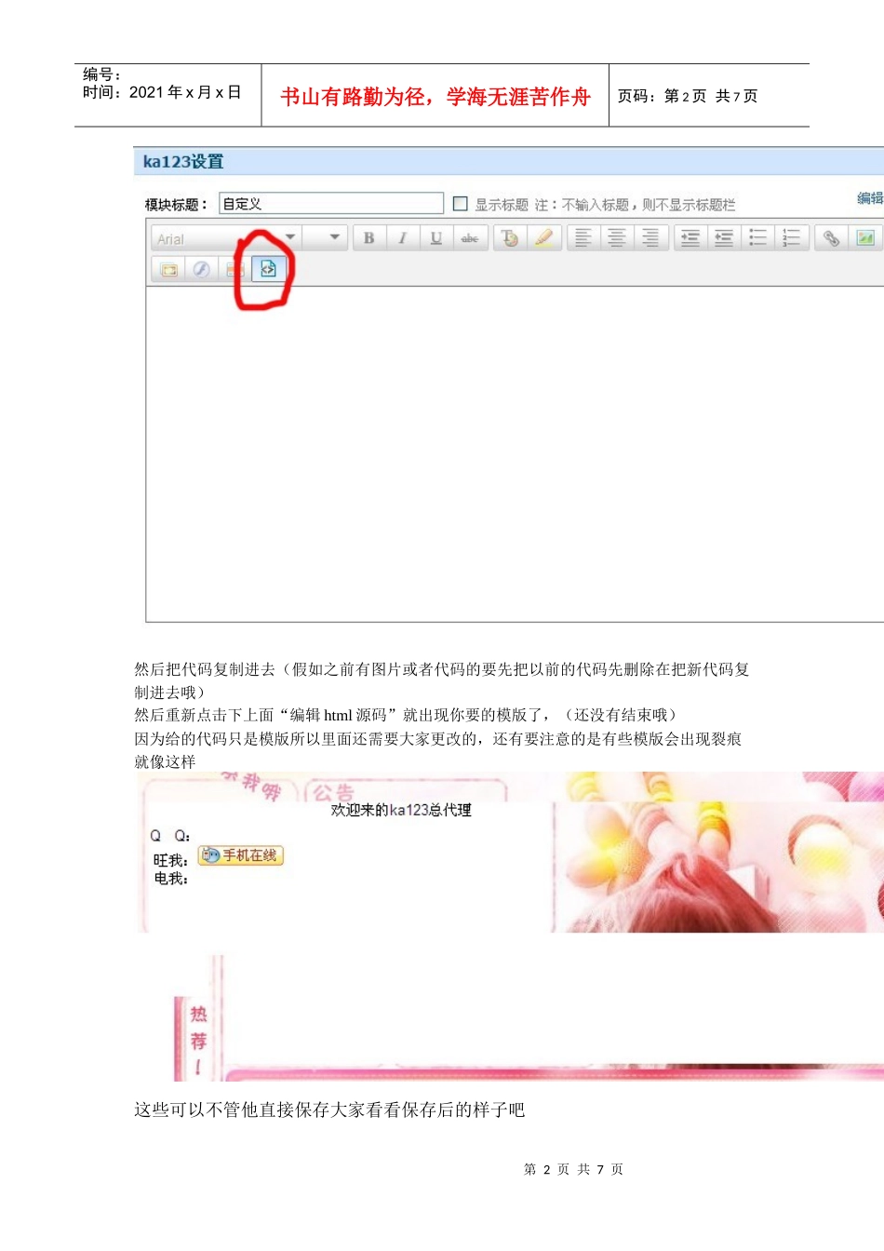
Task: Insert an image into the editor
Action: pyautogui.click(x=865, y=238)
